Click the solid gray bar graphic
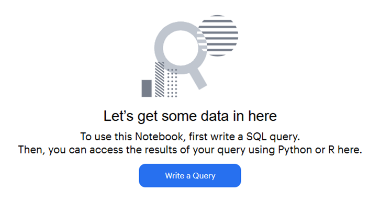Viewport: 380px width, 202px height. (147, 88)
